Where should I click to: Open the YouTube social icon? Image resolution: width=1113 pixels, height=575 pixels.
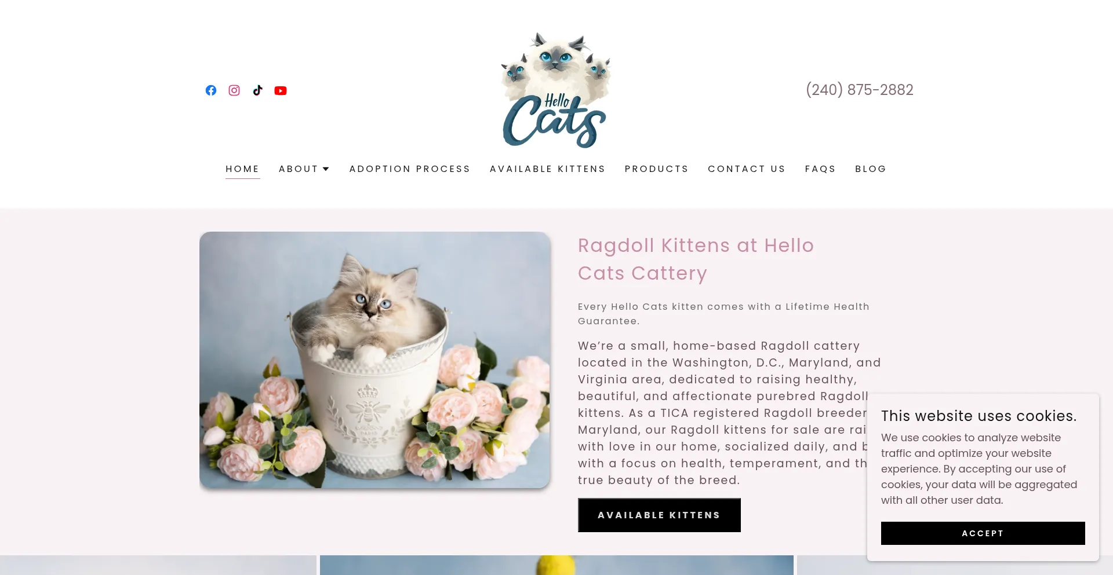point(281,90)
